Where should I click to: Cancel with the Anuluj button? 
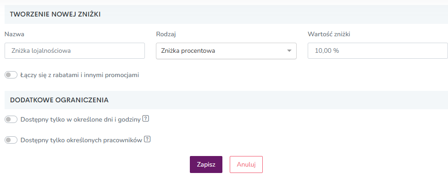(x=246, y=164)
